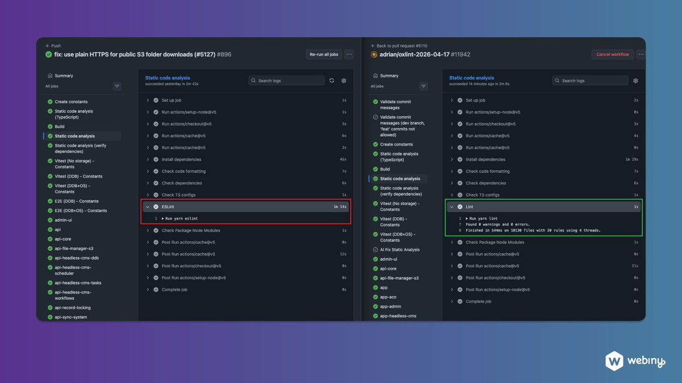
Task: Click Static code analysis heading in right window
Action: pyautogui.click(x=472, y=78)
